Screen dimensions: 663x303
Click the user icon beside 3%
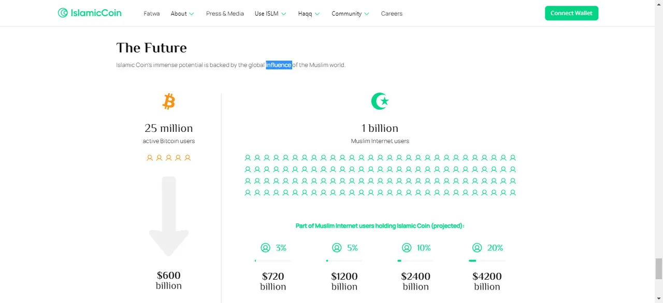[x=266, y=248]
